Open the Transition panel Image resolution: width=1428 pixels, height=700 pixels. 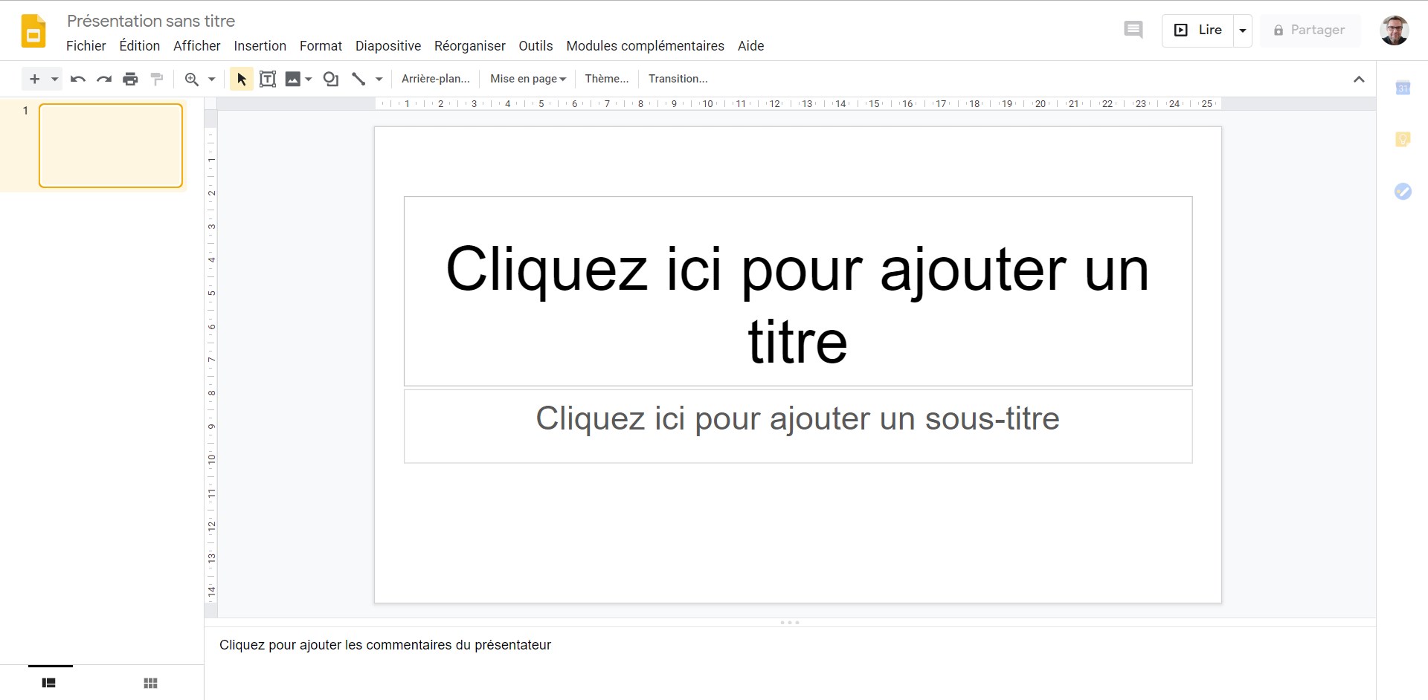(678, 79)
